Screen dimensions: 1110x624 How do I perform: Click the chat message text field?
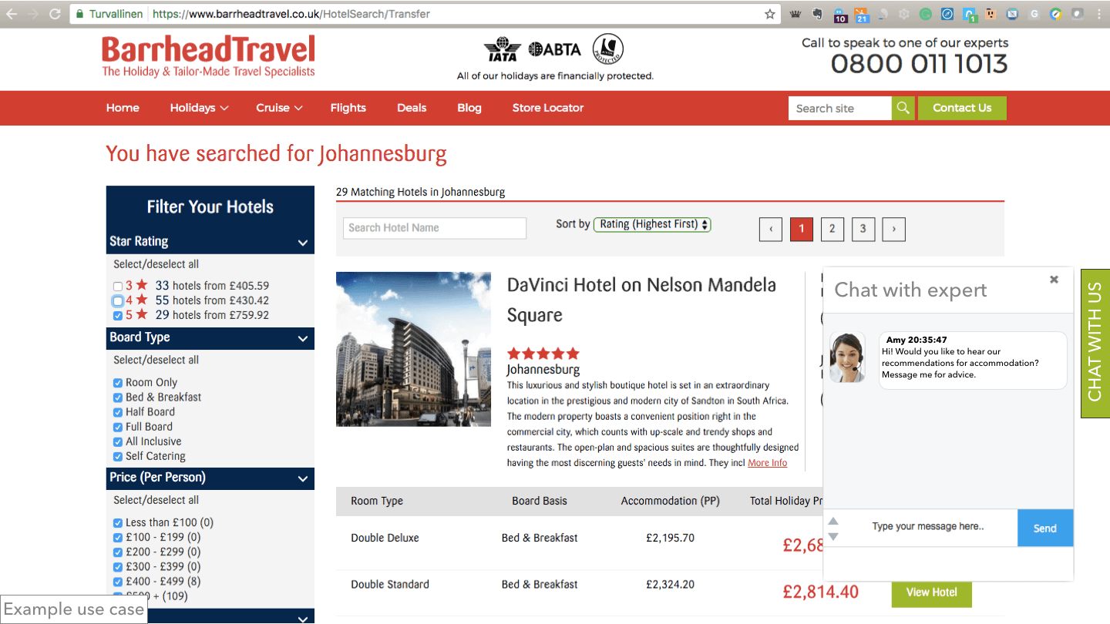coord(929,527)
